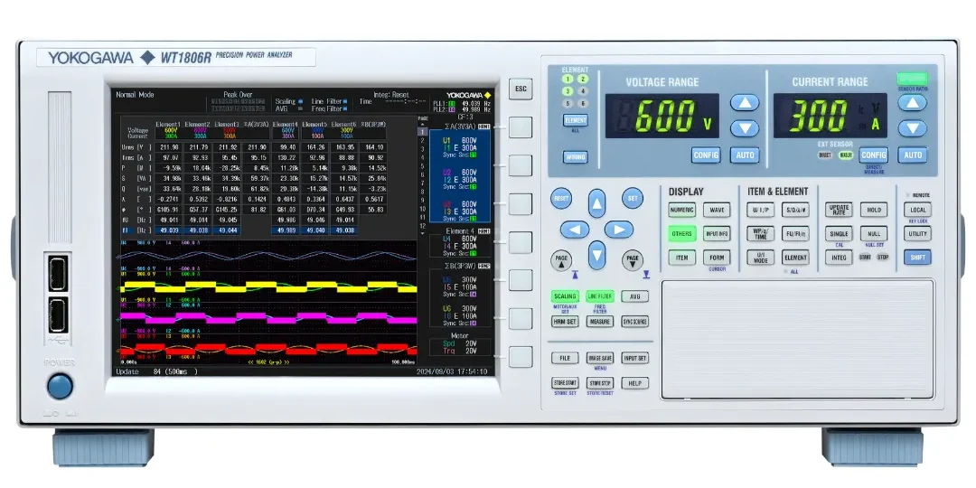Click the HELP button
976x488 pixels.
pos(635,383)
